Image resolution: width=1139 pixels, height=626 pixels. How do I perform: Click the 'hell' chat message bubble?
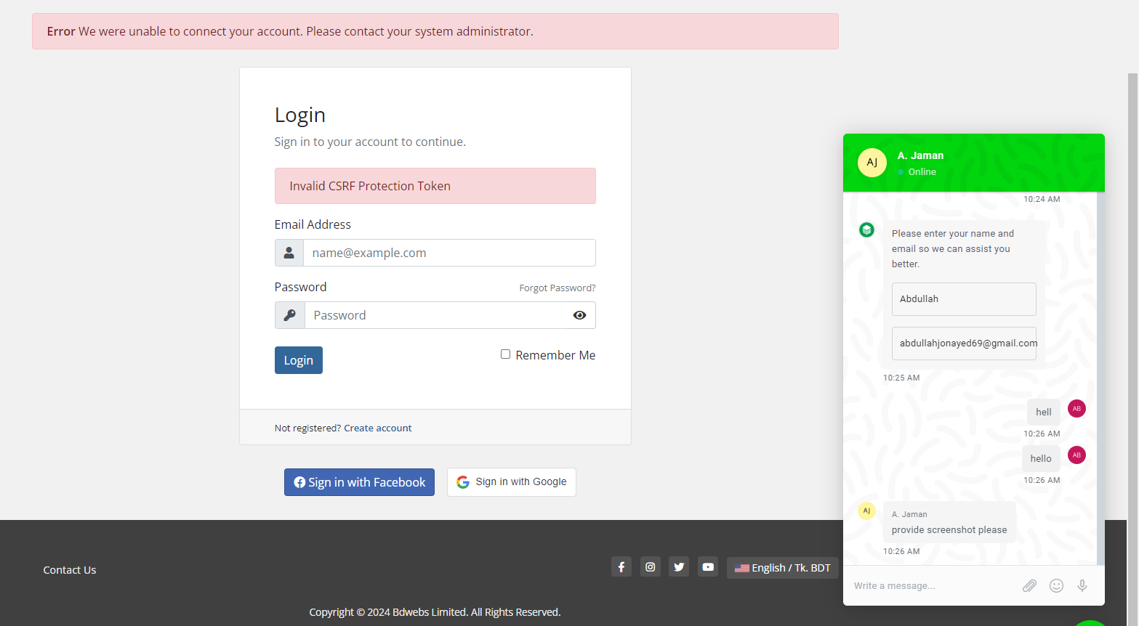1044,412
